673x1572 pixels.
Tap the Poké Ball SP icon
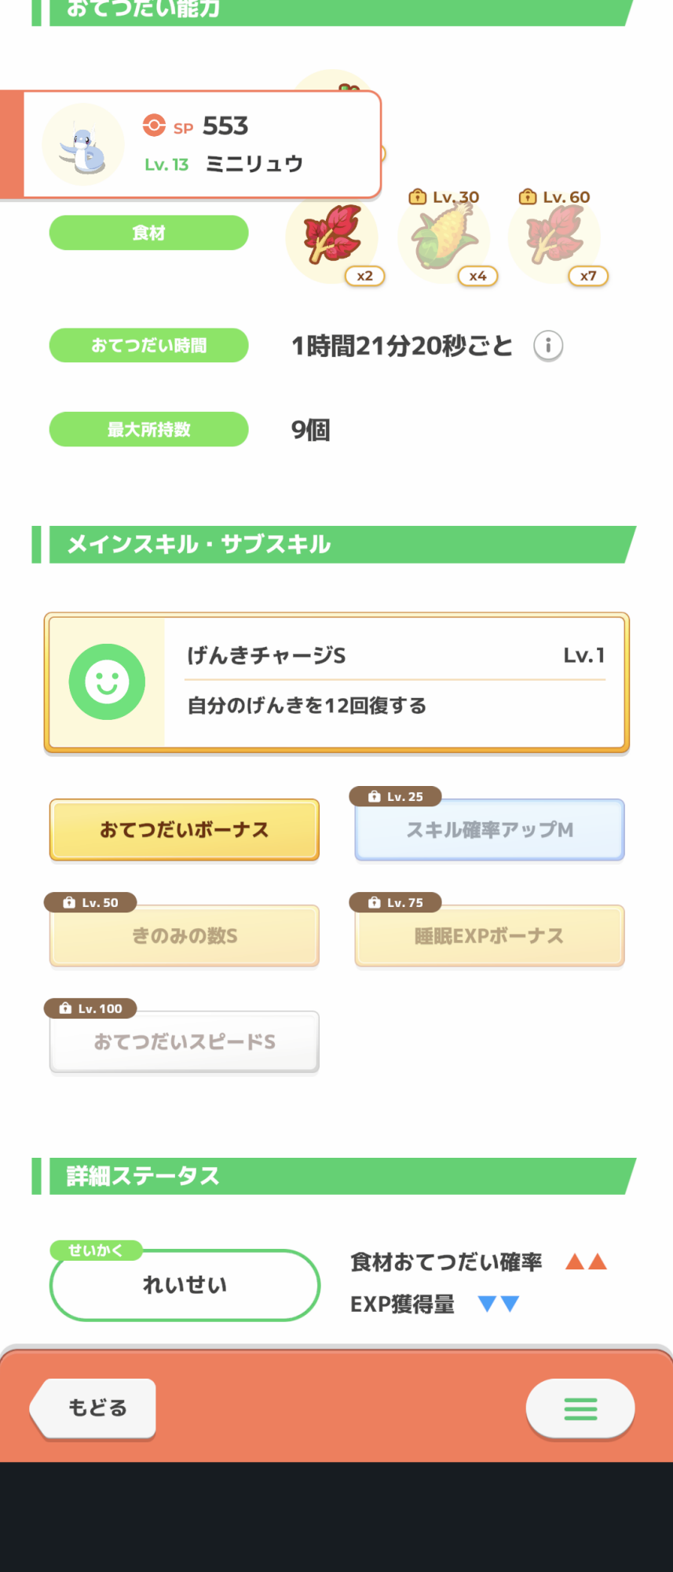pyautogui.click(x=154, y=126)
